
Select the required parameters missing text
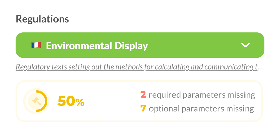(202, 95)
